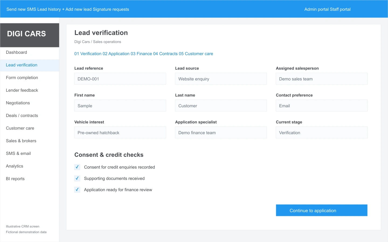The width and height of the screenshot is (388, 242).
Task: Toggle Application ready for finance review checkbox
Action: tap(77, 190)
